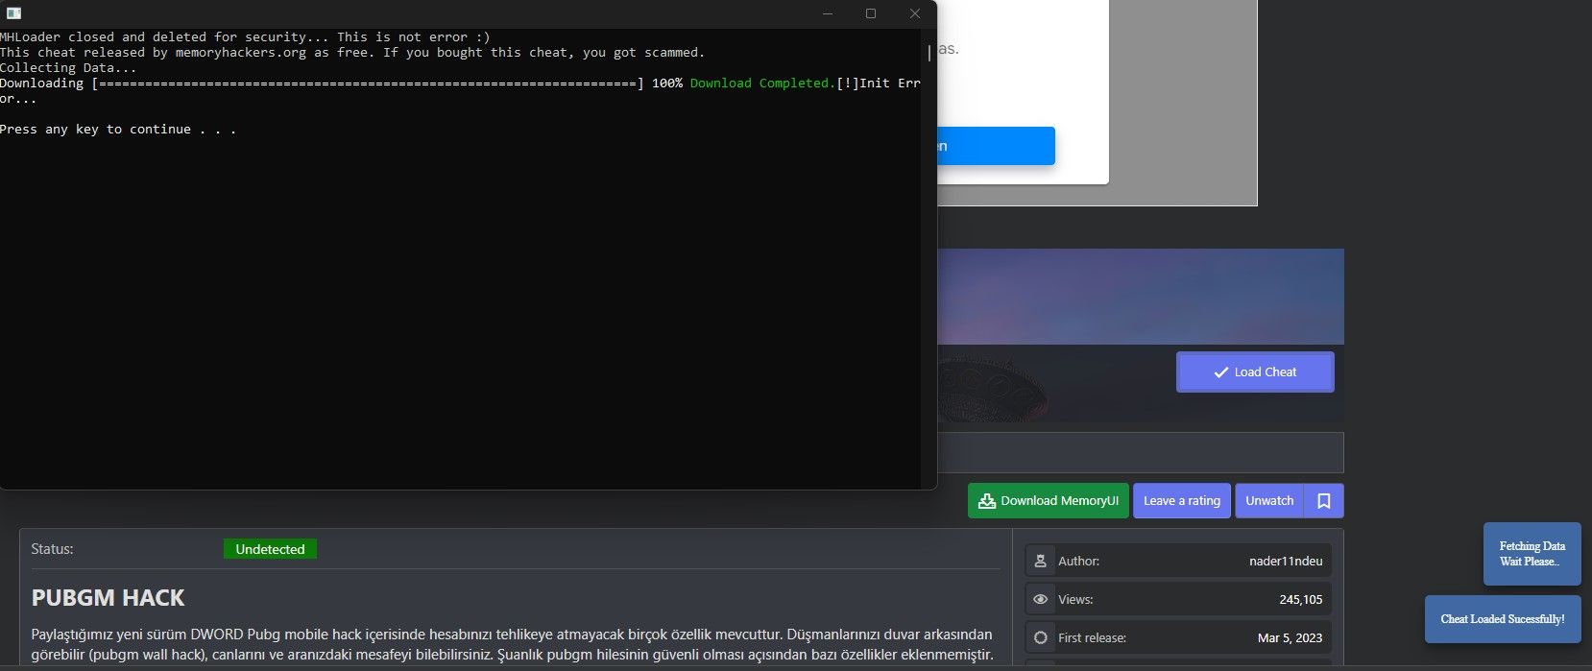Screen dimensions: 1592x671
Task: Click Download MemoryUI button
Action: pos(1049,501)
